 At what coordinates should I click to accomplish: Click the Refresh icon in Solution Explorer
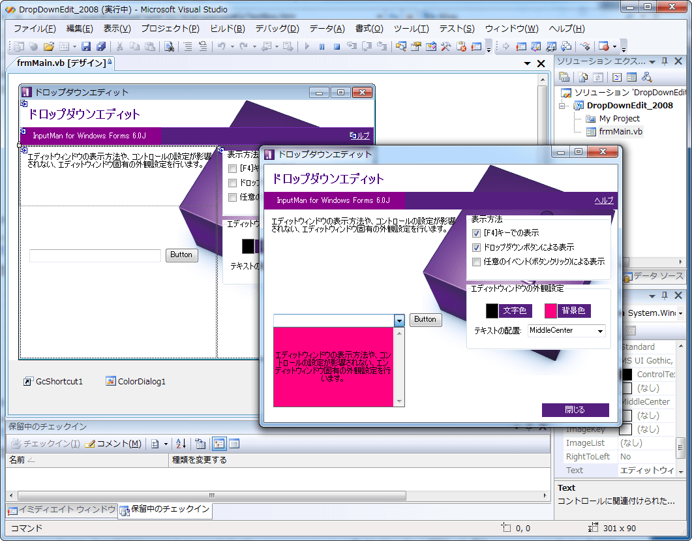[x=598, y=76]
